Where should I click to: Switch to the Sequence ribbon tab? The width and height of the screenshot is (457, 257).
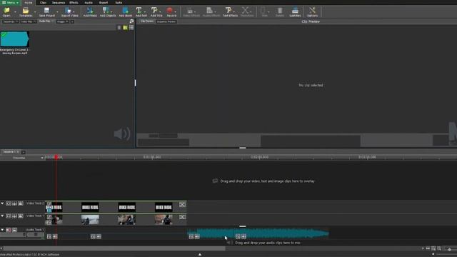pos(59,3)
